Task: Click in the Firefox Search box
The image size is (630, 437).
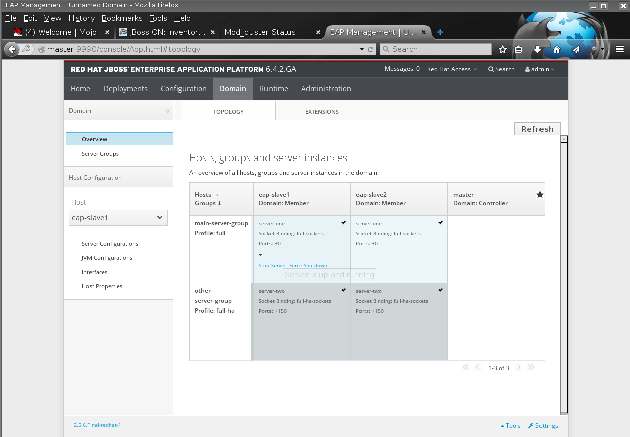Action: pos(435,49)
